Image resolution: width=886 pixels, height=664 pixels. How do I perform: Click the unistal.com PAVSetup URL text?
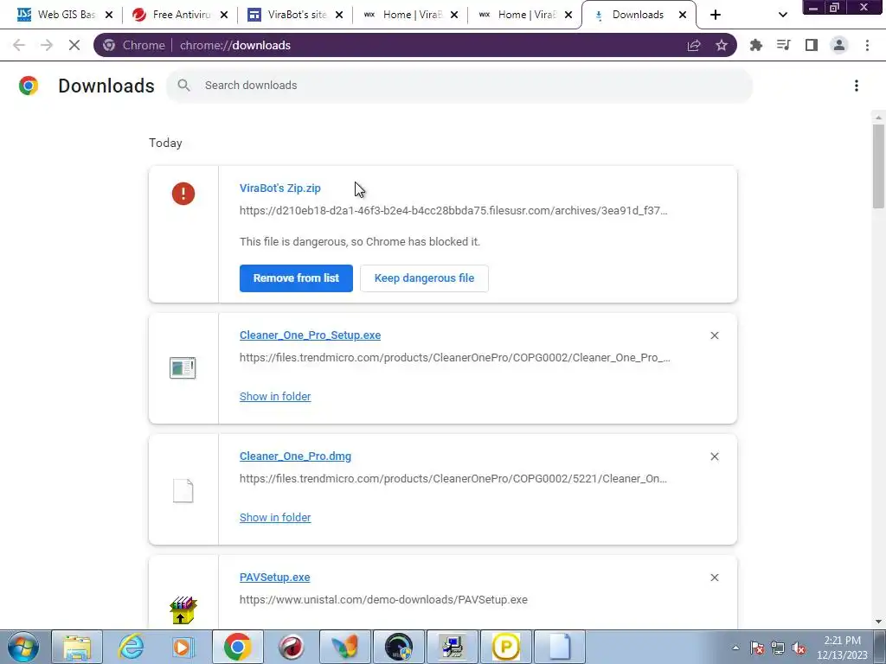[x=383, y=600]
